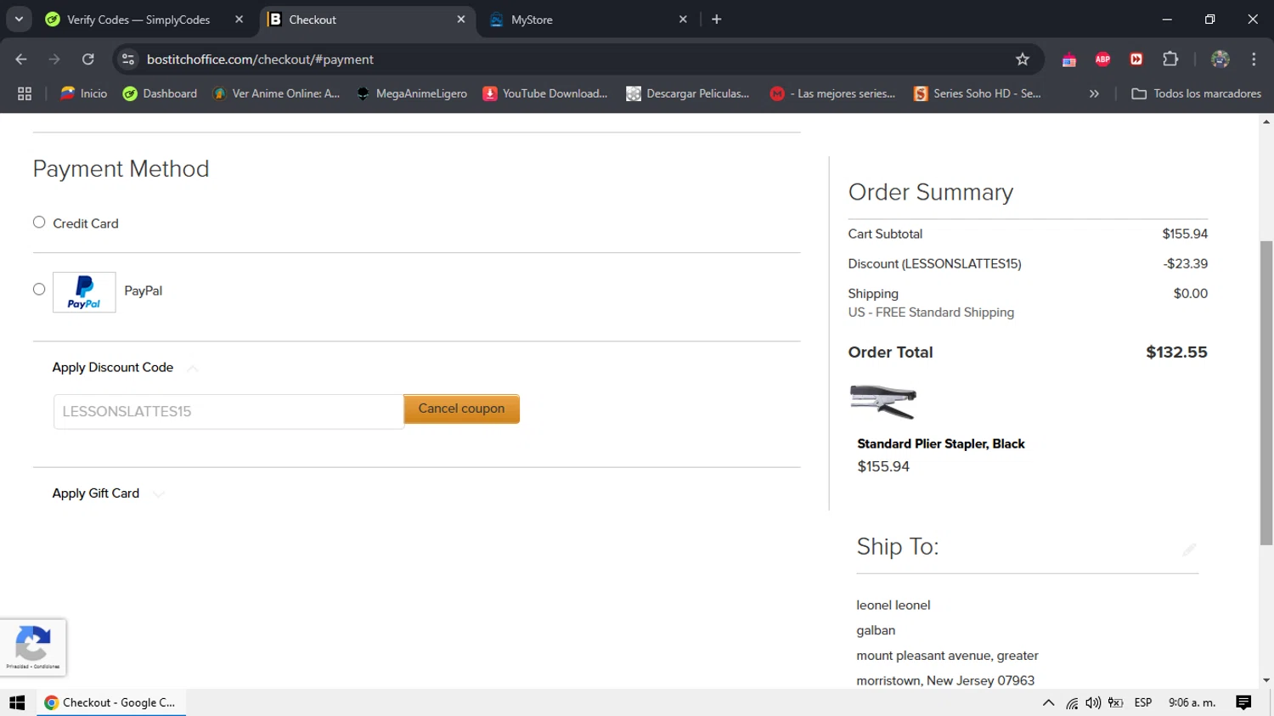Click the scrollbar down arrow
This screenshot has width=1274, height=716.
(x=1266, y=680)
